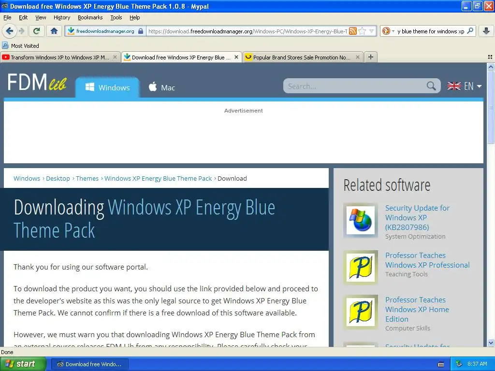Viewport: 495px width, 371px height.
Task: Close the Transform Windows XP tab
Action: [115, 57]
